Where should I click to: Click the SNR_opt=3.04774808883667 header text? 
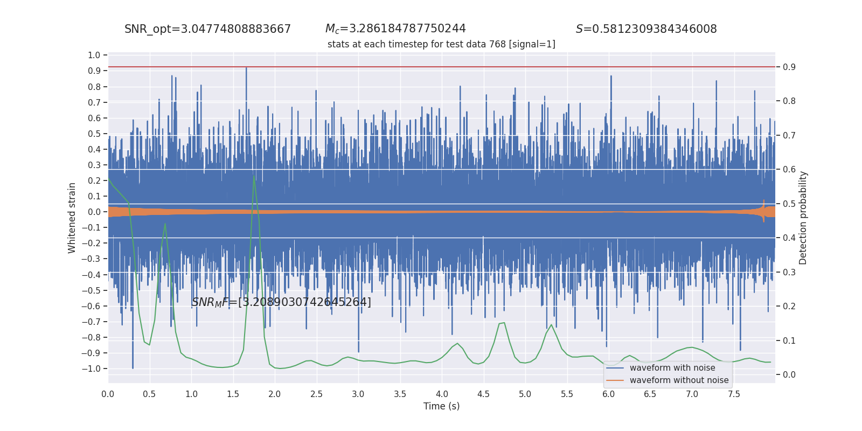point(207,30)
